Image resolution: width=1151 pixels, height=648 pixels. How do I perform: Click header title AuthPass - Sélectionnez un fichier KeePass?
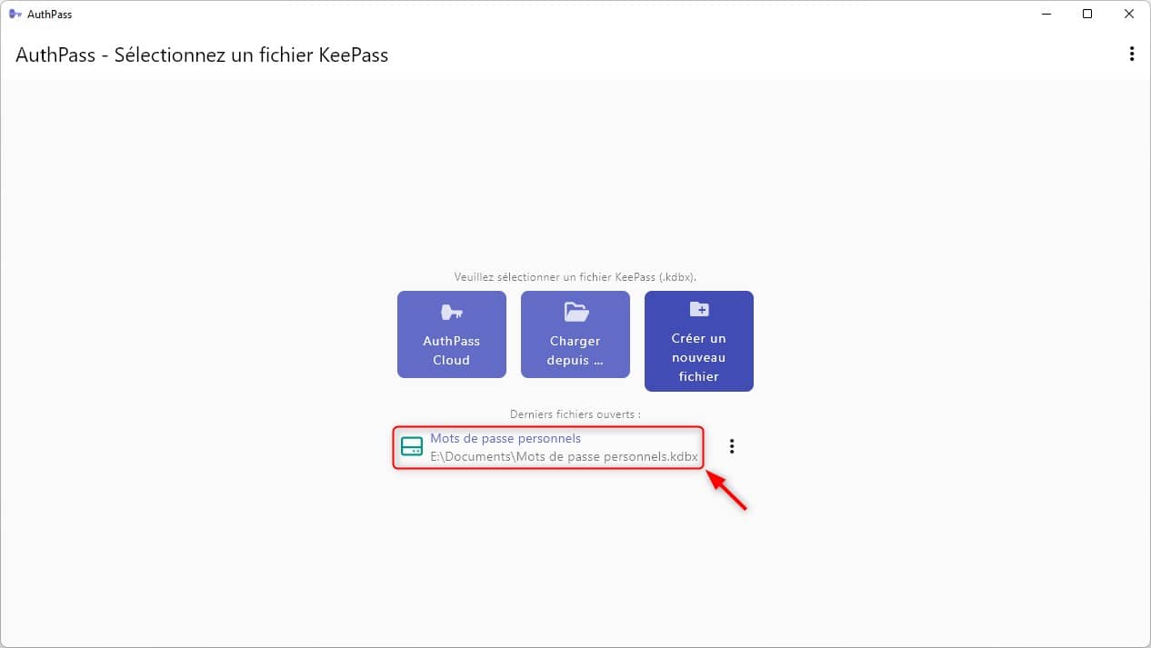pos(202,55)
